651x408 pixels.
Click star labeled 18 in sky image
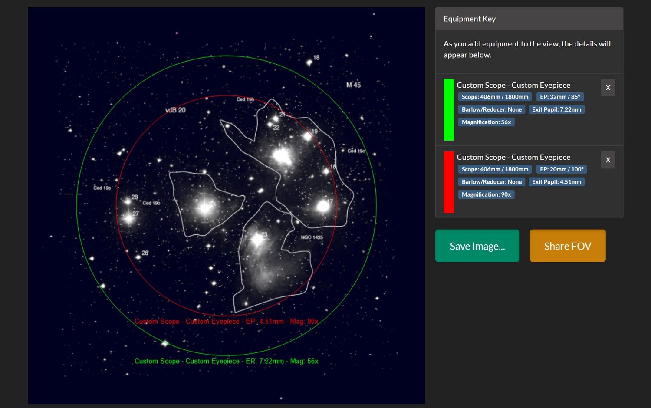[x=309, y=63]
